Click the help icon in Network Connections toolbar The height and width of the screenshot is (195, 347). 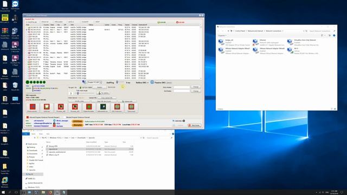(334, 35)
